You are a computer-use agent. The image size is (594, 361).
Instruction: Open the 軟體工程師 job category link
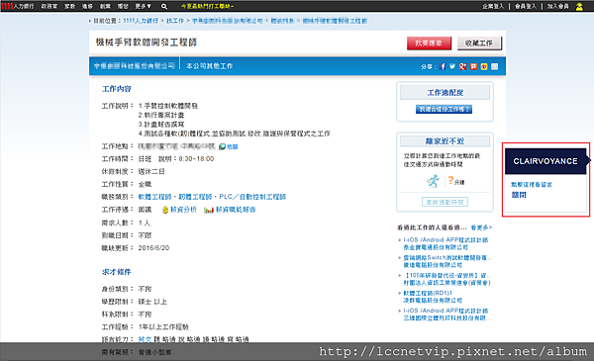(x=155, y=197)
